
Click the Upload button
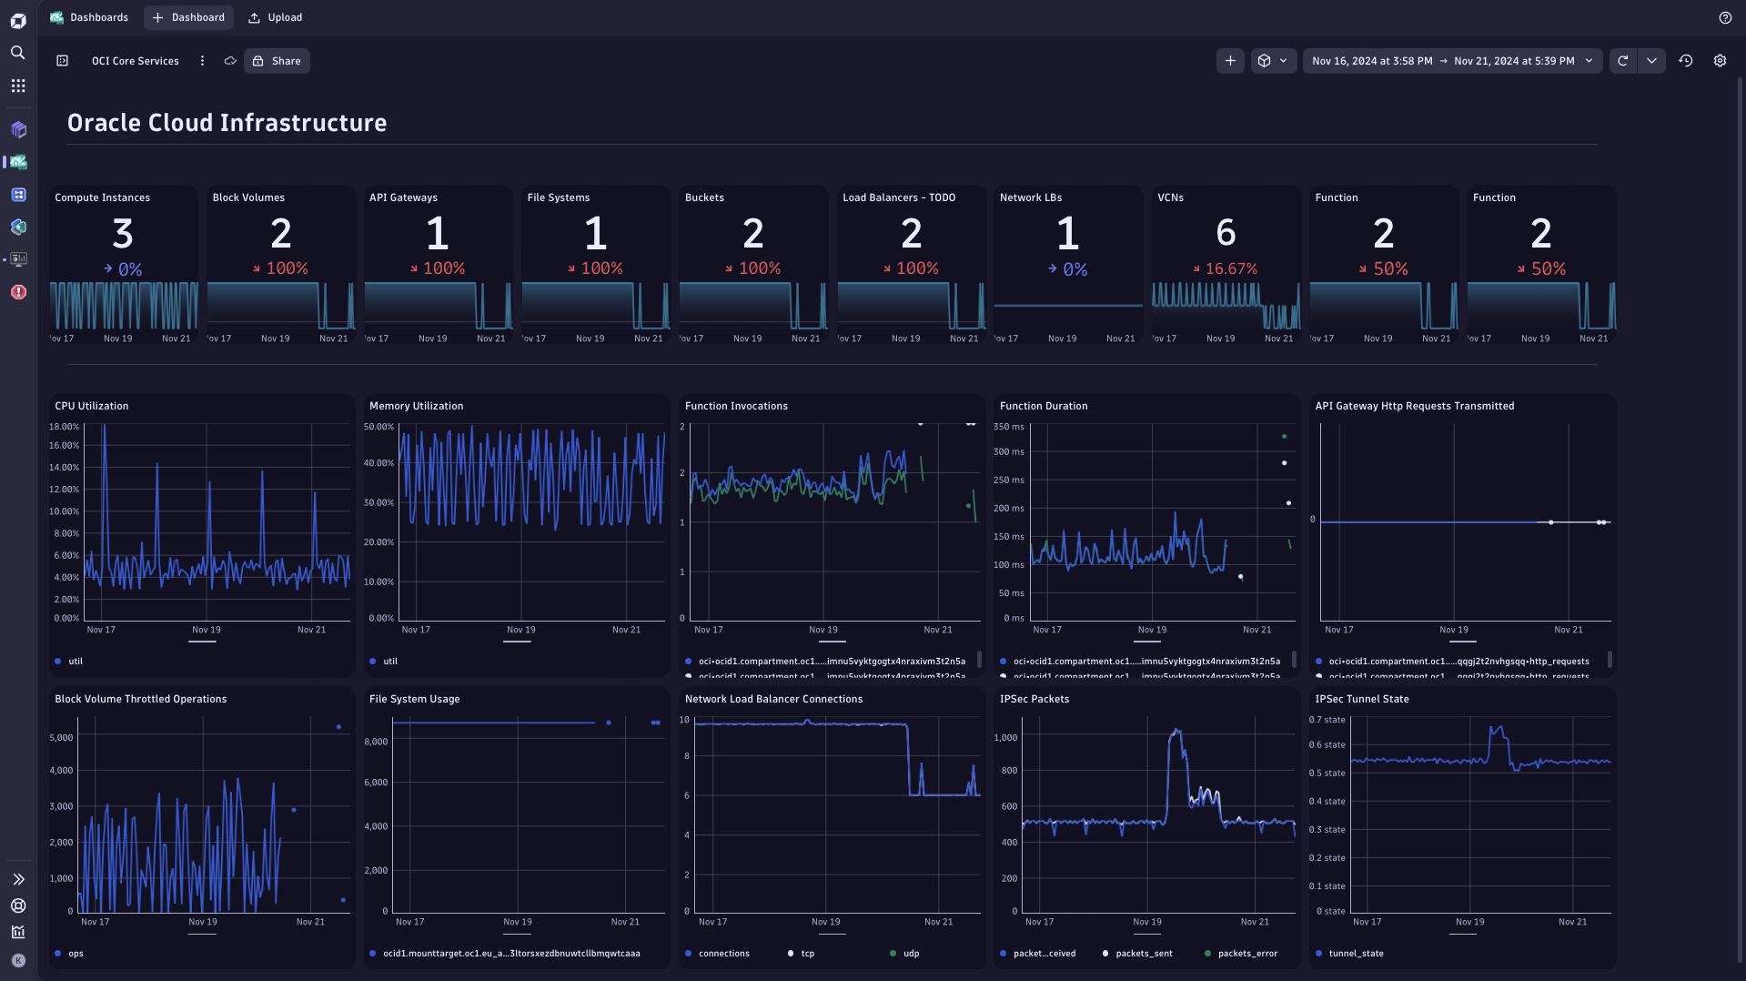tap(275, 17)
